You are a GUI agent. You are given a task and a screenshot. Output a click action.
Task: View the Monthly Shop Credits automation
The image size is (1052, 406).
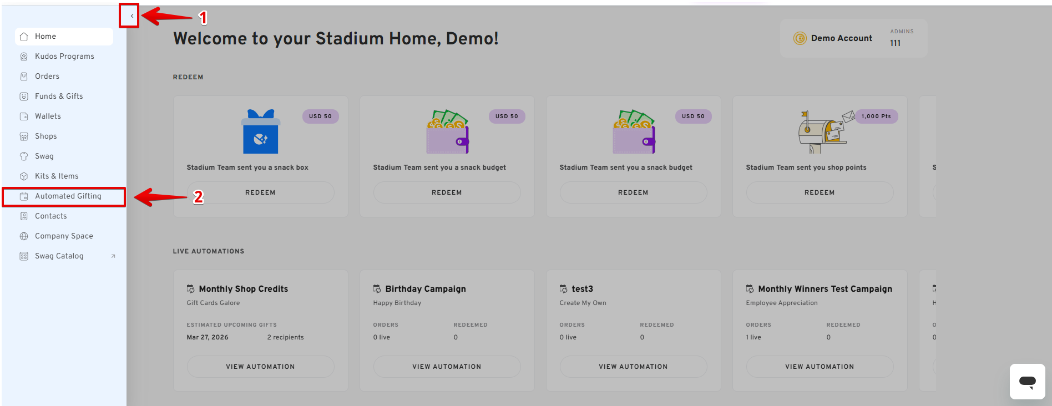pyautogui.click(x=260, y=367)
